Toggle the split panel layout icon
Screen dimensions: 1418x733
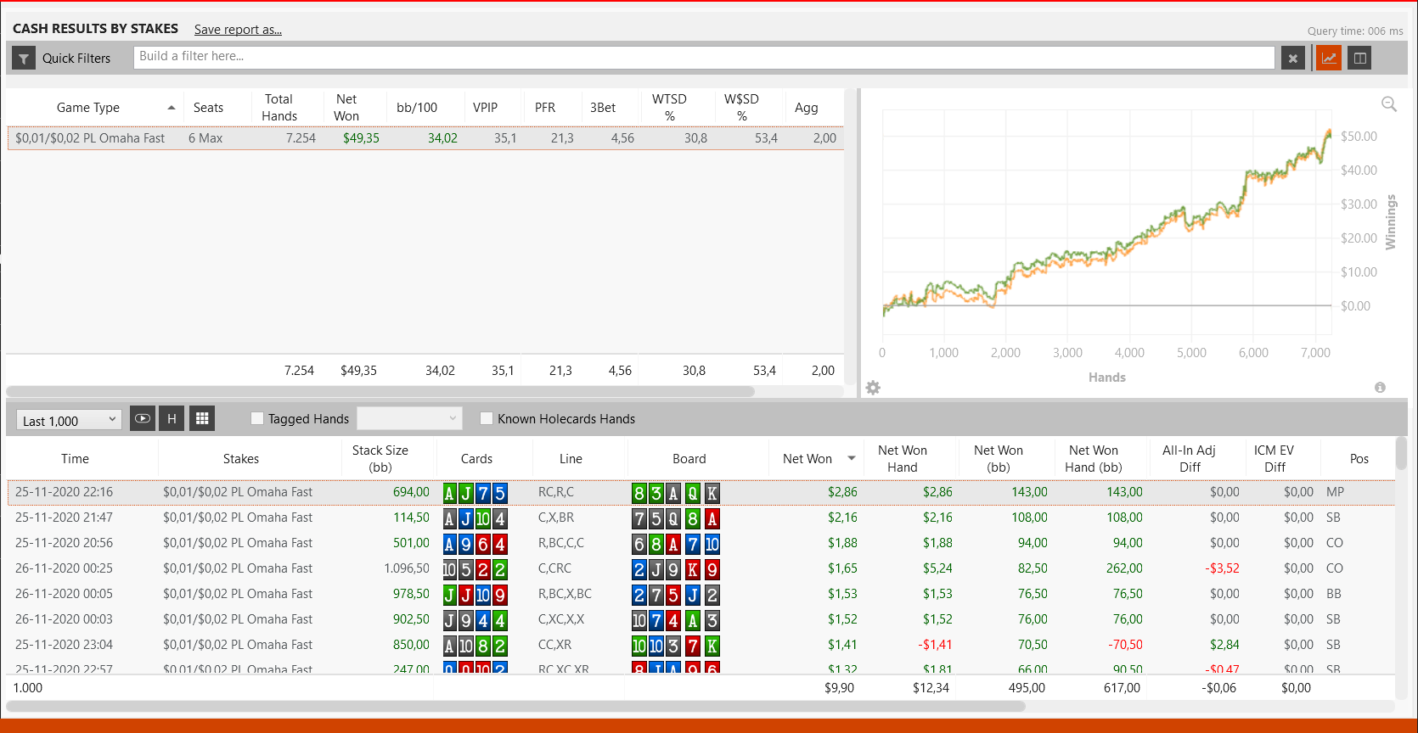tap(1359, 59)
